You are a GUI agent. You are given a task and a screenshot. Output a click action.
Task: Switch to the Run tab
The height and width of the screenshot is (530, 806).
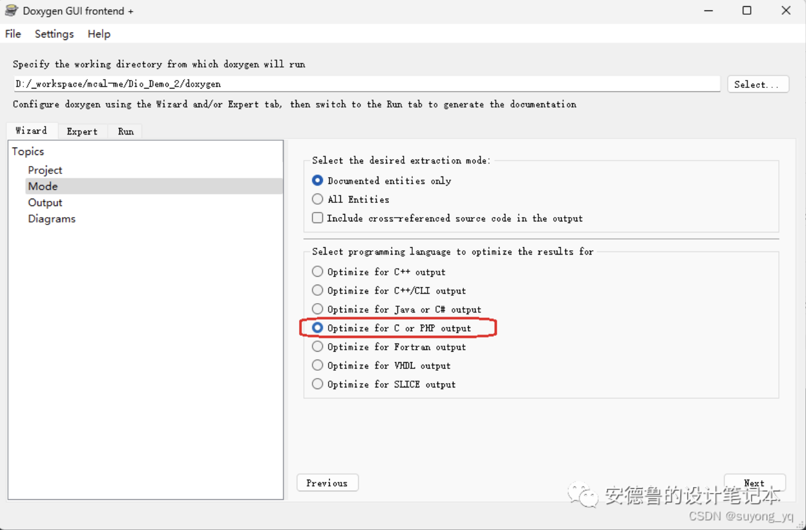126,131
